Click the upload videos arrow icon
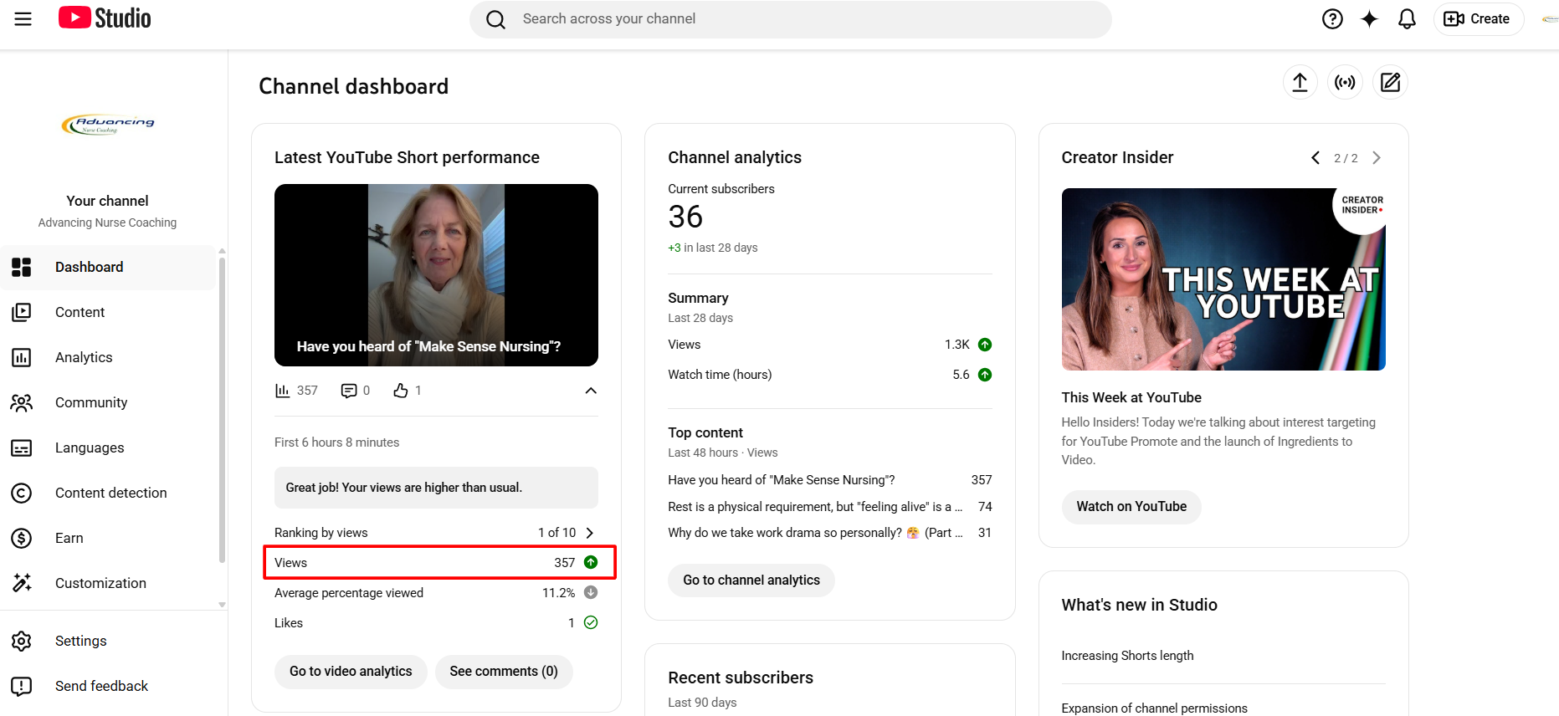Viewport: 1559px width, 716px height. pos(1300,82)
